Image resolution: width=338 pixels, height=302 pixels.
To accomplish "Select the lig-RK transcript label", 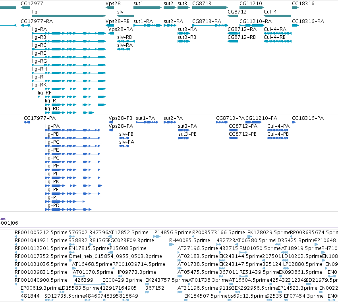I will pos(39,85).
